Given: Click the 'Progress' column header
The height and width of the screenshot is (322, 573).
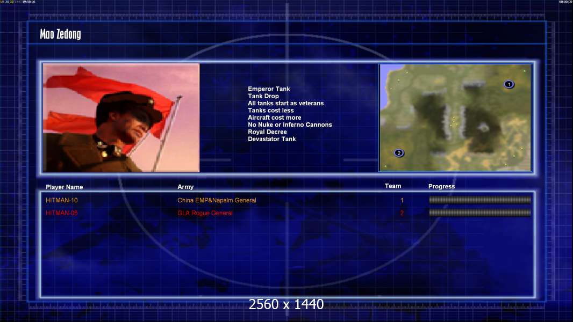Looking at the screenshot, I should [x=441, y=186].
